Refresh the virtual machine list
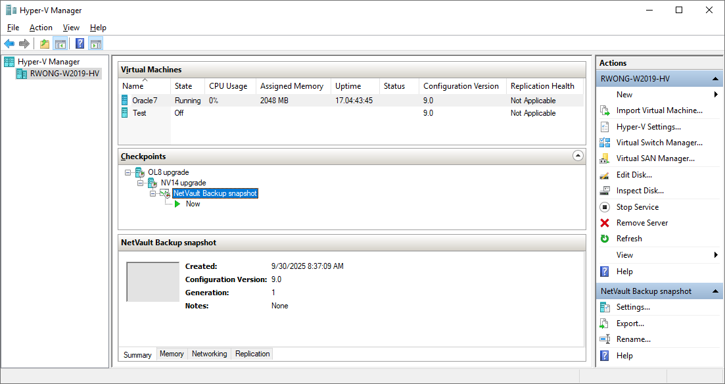725x384 pixels. click(630, 238)
